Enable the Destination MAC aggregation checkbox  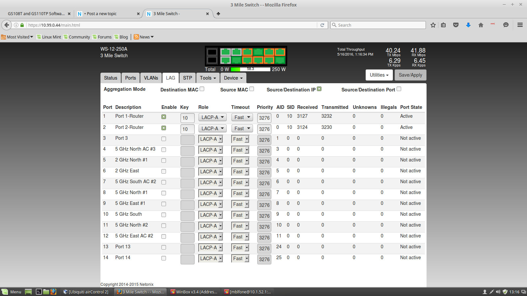(202, 89)
